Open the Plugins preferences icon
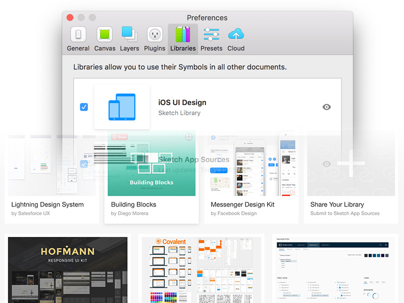 [155, 34]
